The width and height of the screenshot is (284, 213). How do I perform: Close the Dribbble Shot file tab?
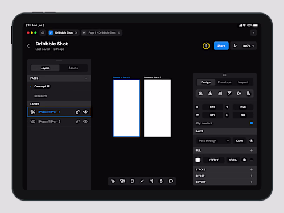click(76, 32)
